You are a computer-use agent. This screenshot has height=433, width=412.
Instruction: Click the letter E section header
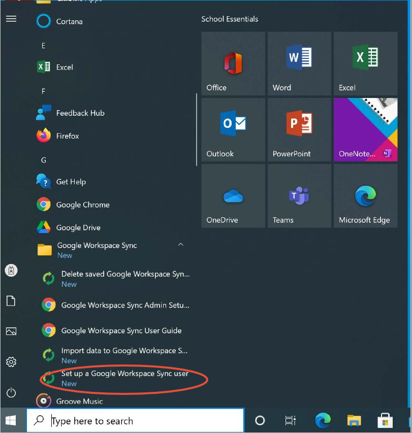click(43, 46)
